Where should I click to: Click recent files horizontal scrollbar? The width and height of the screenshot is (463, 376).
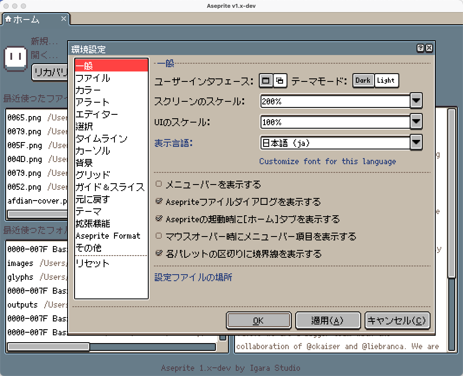(x=38, y=214)
